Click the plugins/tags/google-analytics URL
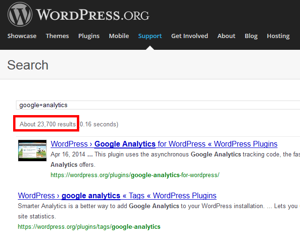Image resolution: width=300 pixels, height=233 pixels. pyautogui.click(x=89, y=227)
